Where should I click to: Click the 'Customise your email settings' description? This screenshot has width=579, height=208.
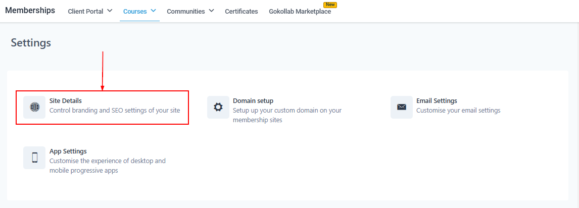[458, 111]
